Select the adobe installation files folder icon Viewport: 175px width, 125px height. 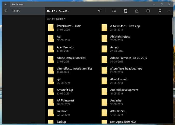pyautogui.click(x=51, y=60)
